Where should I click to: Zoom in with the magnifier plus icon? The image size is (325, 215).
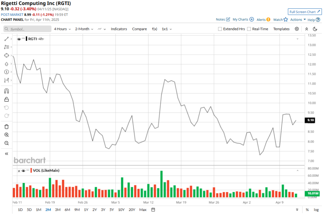(x=6, y=135)
